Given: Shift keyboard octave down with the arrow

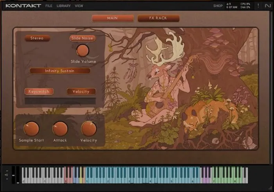Looking at the screenshot, I should tap(7, 179).
